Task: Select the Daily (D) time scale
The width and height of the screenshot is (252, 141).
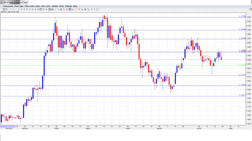Action: tap(41, 10)
